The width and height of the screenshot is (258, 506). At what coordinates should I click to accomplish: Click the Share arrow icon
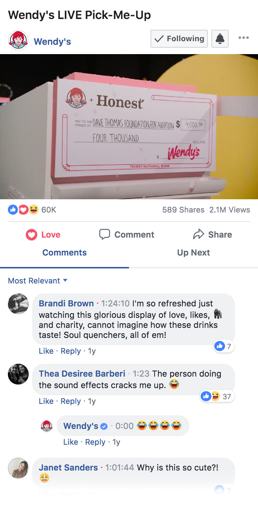(198, 235)
